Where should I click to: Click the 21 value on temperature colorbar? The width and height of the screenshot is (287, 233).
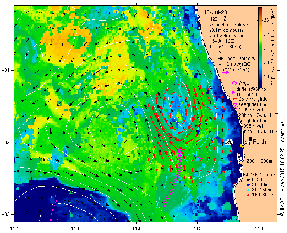(266, 49)
